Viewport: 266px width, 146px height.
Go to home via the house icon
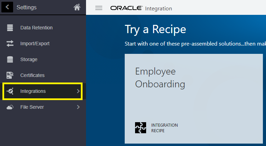pyautogui.click(x=77, y=7)
